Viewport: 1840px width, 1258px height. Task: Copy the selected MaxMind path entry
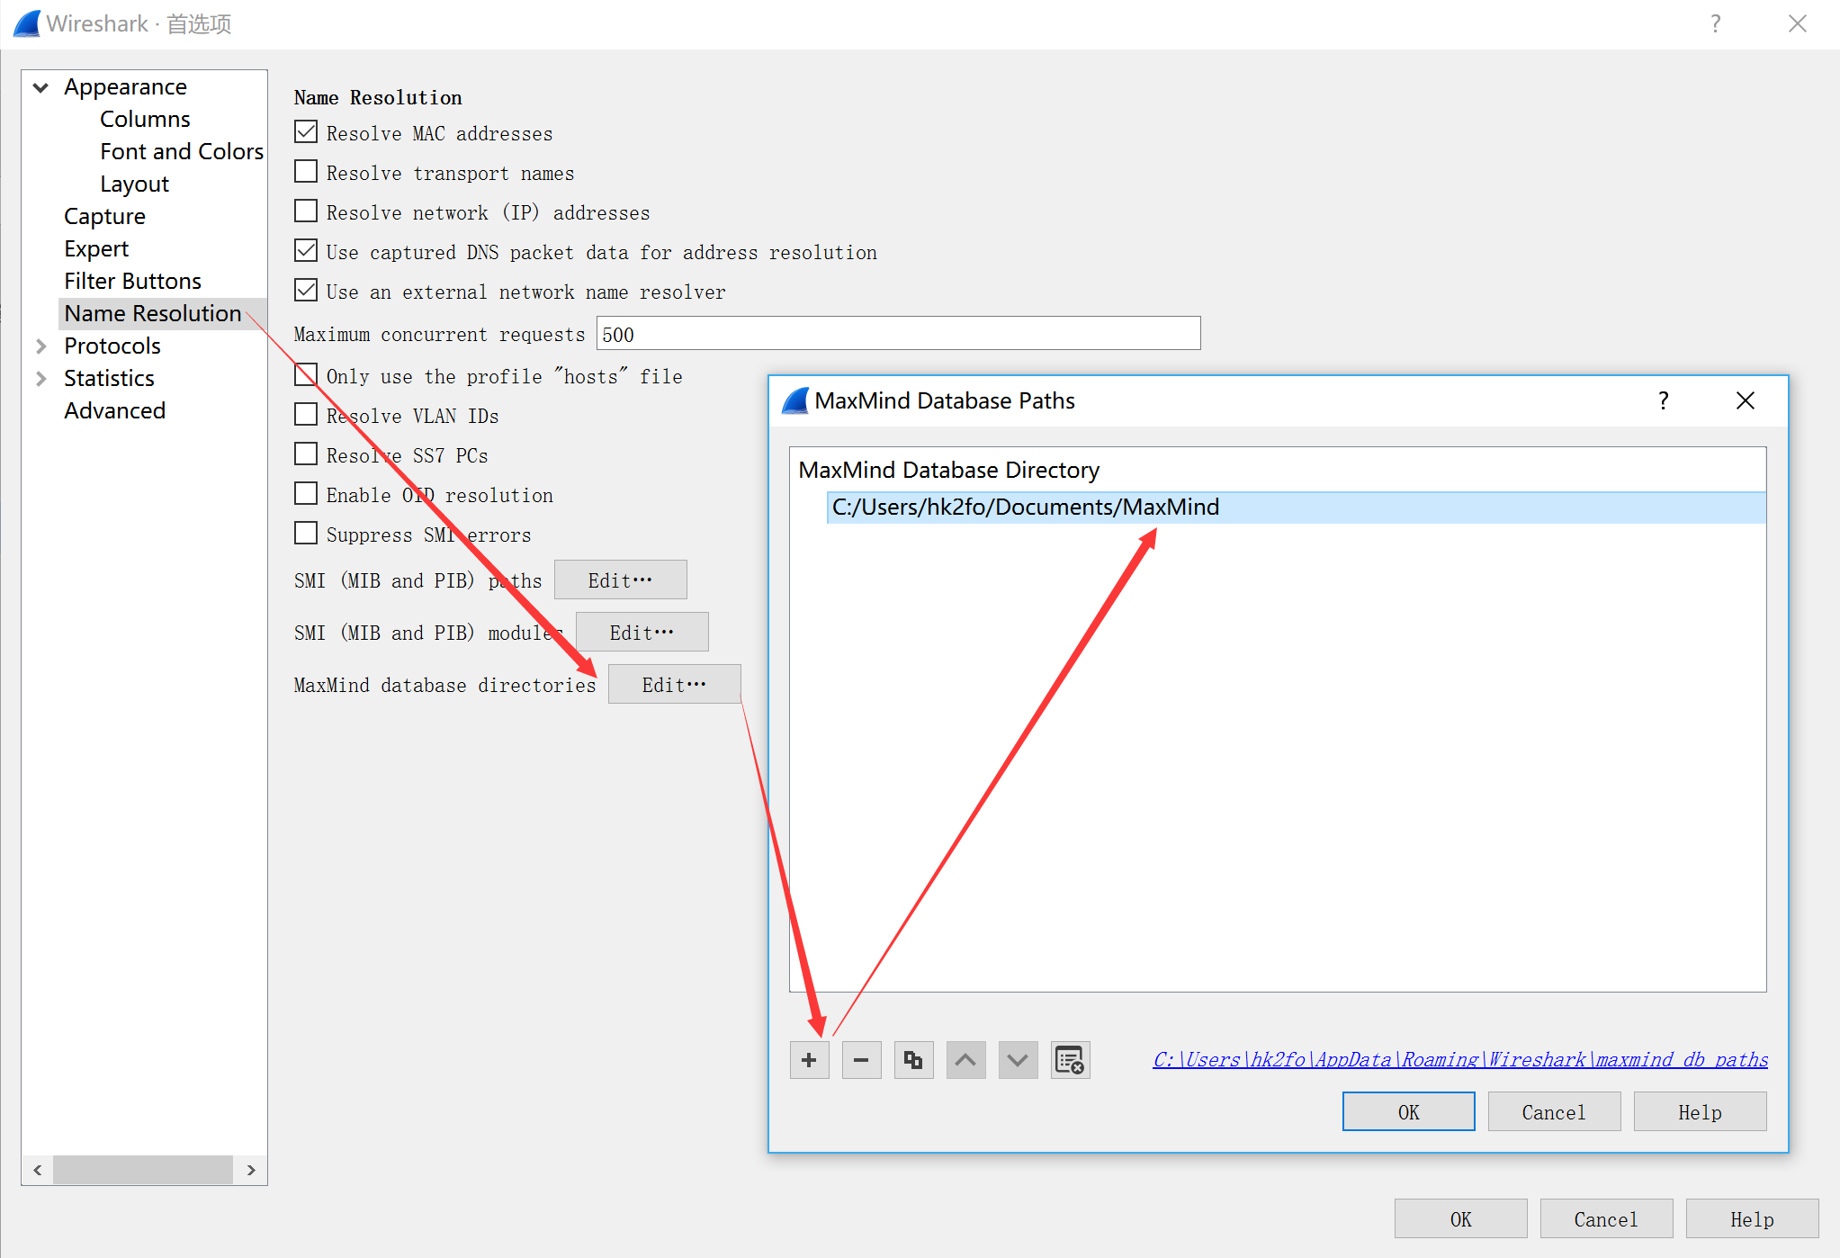pos(913,1060)
